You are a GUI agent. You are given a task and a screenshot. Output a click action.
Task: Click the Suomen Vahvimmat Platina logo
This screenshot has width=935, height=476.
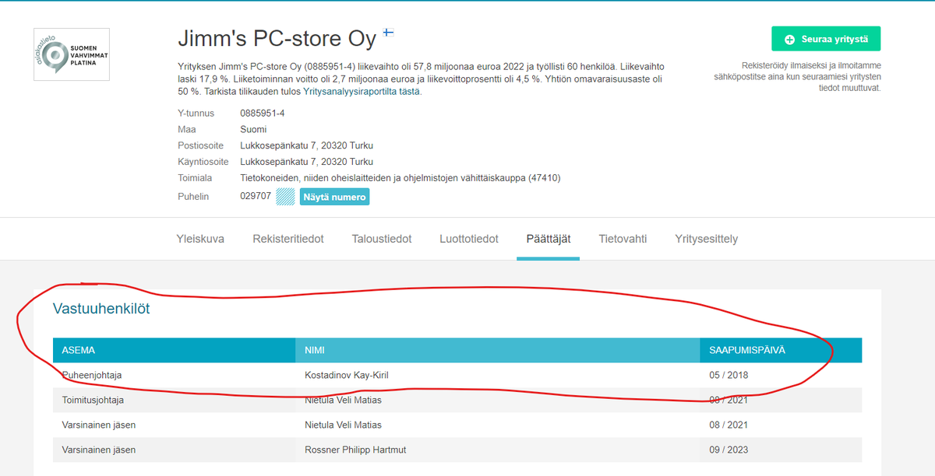point(72,54)
